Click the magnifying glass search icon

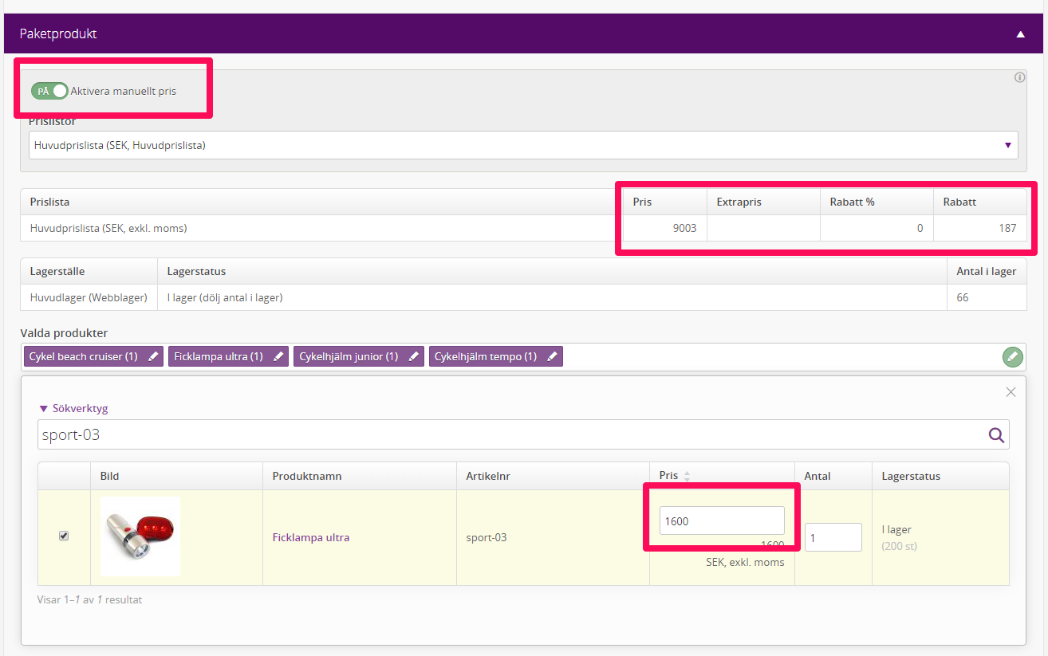pyautogui.click(x=996, y=435)
